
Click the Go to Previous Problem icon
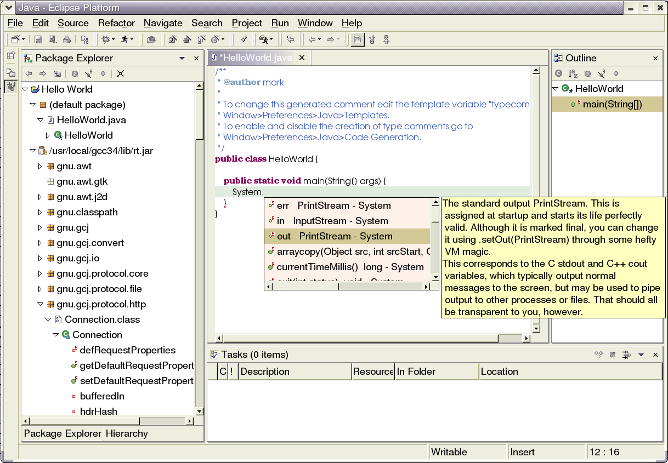coord(387,39)
